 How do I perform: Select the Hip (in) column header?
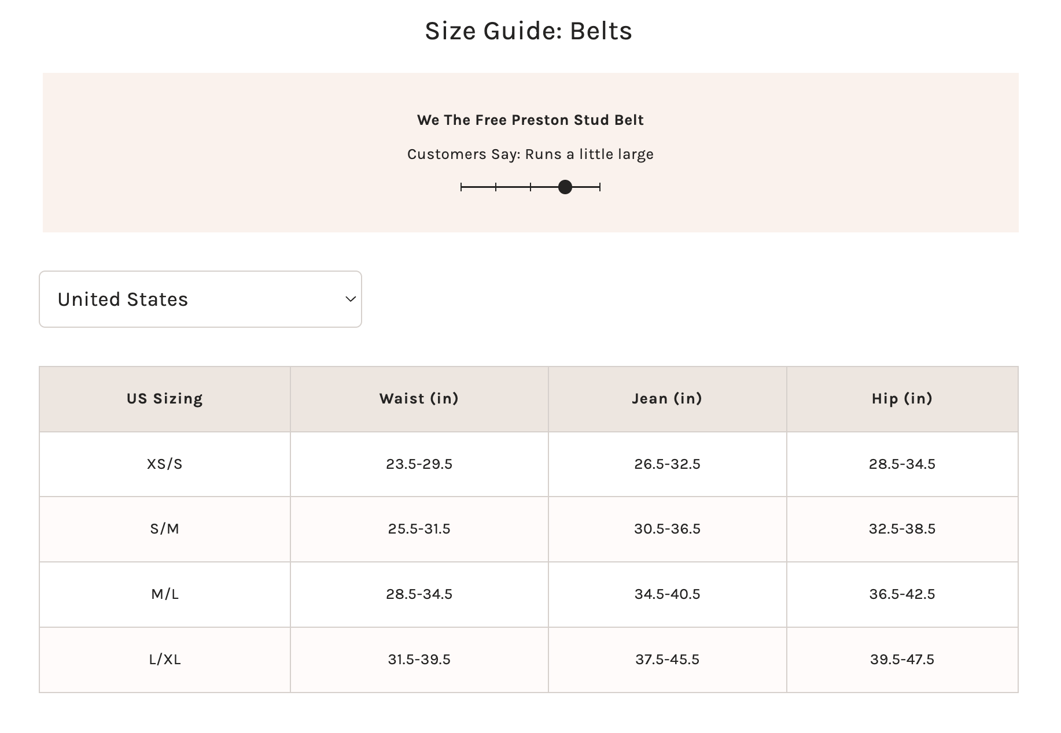point(902,399)
